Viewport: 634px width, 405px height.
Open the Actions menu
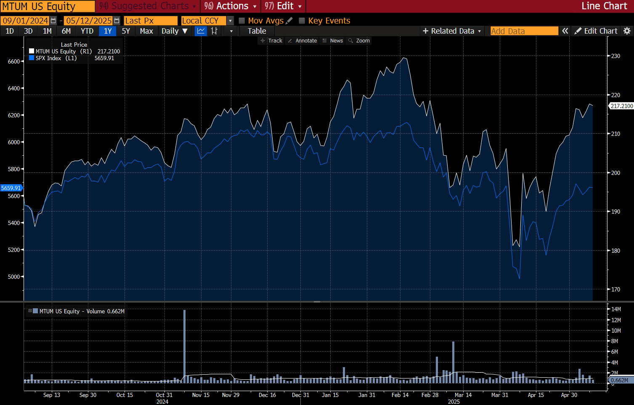[x=230, y=6]
